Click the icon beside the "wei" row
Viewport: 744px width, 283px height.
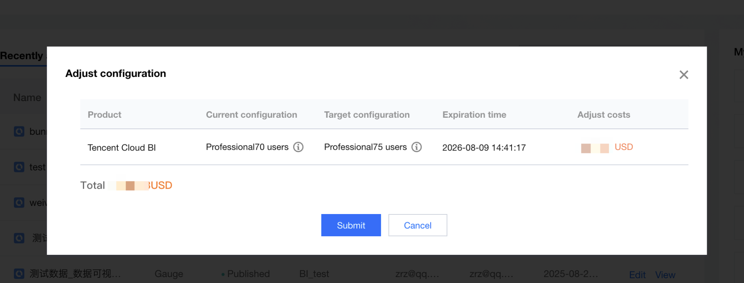pyautogui.click(x=19, y=203)
